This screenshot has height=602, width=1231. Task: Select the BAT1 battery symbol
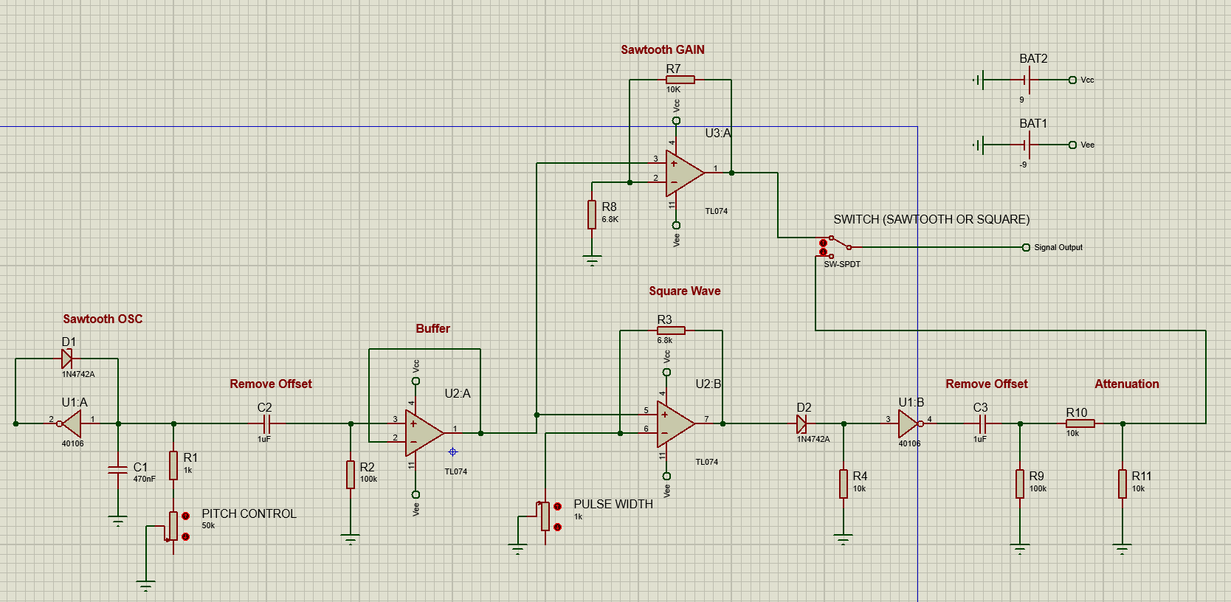[x=1027, y=145]
